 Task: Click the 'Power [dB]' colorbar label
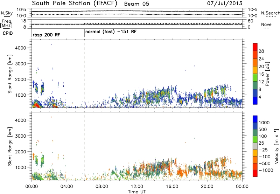[x=267, y=74]
